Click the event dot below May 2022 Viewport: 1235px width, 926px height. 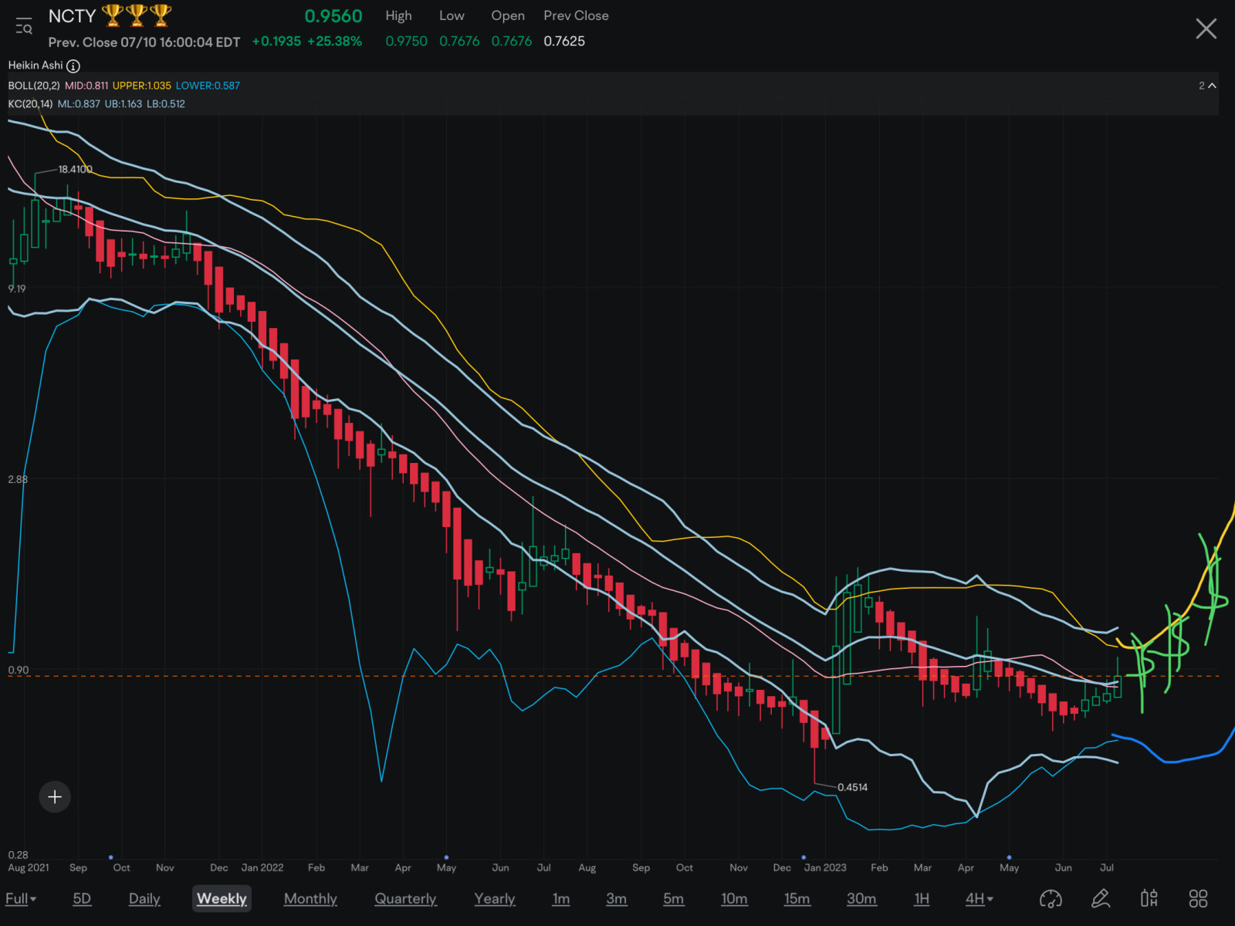[446, 857]
